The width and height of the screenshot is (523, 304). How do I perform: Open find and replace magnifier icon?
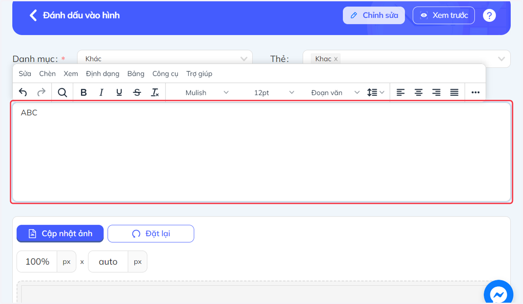tap(62, 92)
